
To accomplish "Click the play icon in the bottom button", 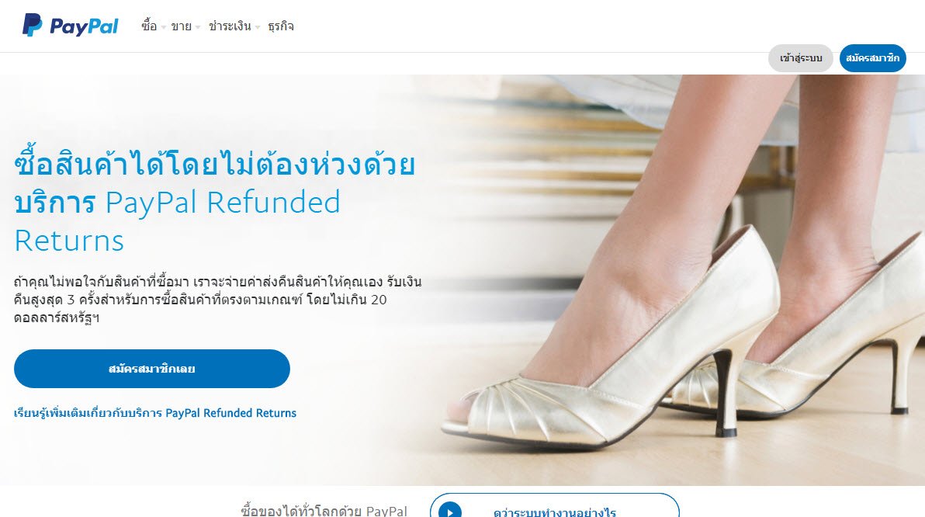I will [450, 511].
